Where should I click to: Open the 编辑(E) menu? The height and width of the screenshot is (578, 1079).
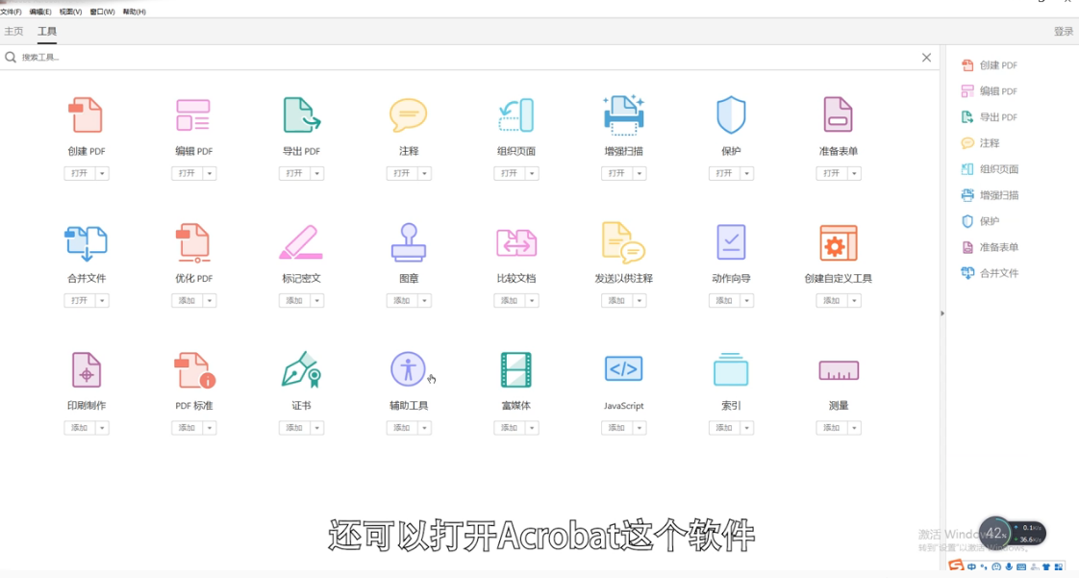point(40,12)
